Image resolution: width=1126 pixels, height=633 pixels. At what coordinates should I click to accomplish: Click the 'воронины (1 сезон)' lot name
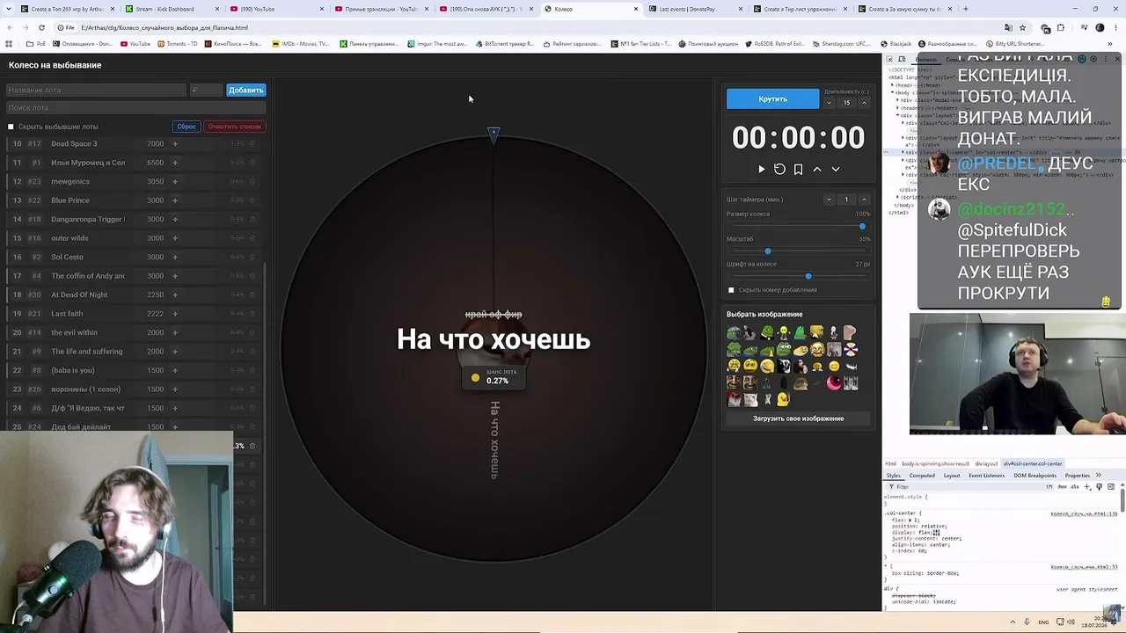[x=85, y=389]
